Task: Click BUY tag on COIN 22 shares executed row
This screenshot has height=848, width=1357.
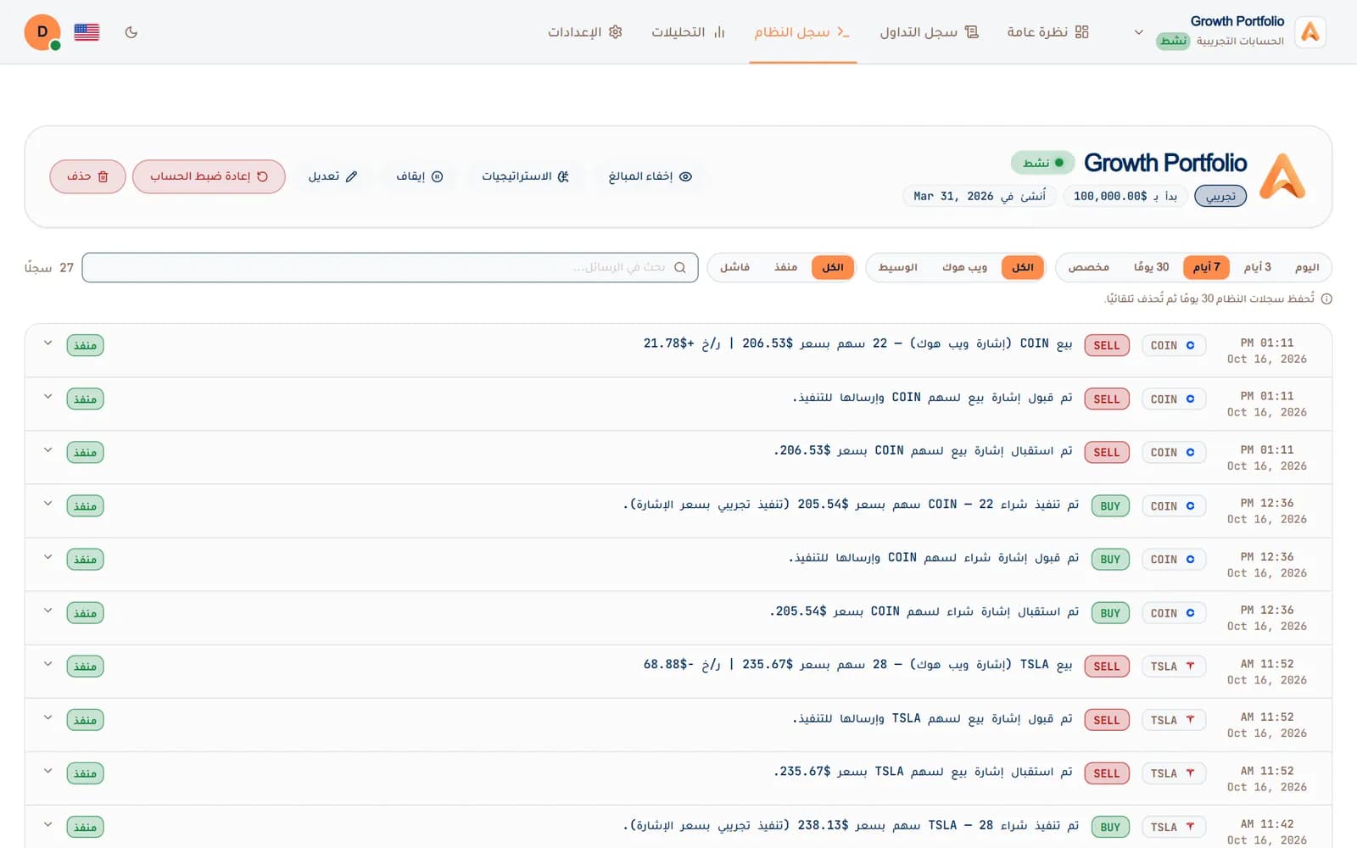Action: [1110, 506]
